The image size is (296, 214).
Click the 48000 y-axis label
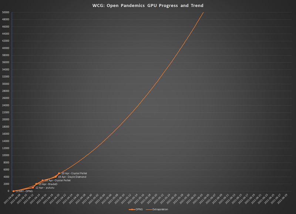click(x=6, y=20)
